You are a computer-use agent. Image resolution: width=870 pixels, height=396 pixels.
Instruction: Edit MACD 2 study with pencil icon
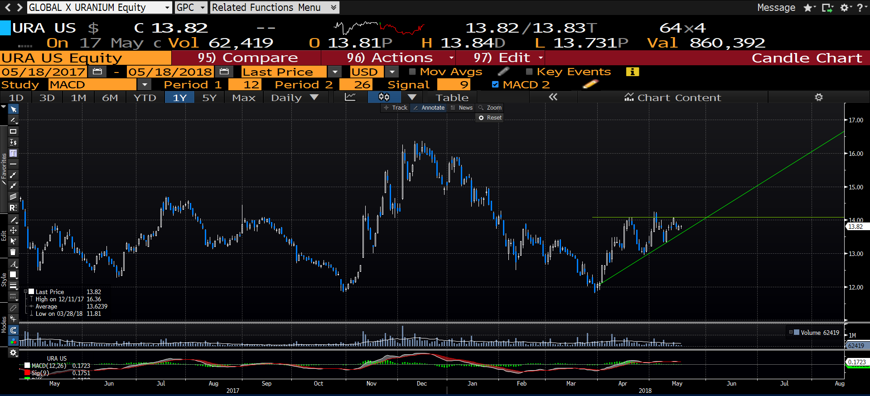pyautogui.click(x=590, y=84)
